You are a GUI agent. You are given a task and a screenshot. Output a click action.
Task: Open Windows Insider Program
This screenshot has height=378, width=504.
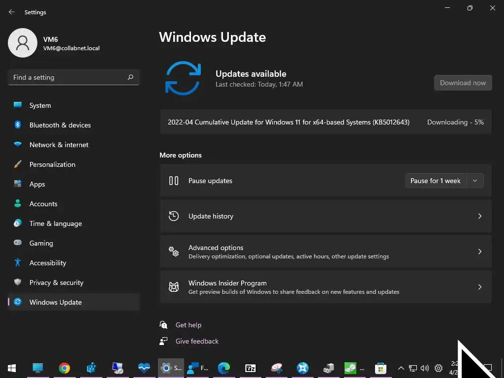click(x=326, y=287)
